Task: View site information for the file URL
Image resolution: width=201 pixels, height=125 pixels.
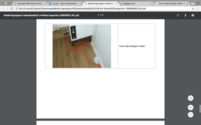Action: tap(17, 9)
